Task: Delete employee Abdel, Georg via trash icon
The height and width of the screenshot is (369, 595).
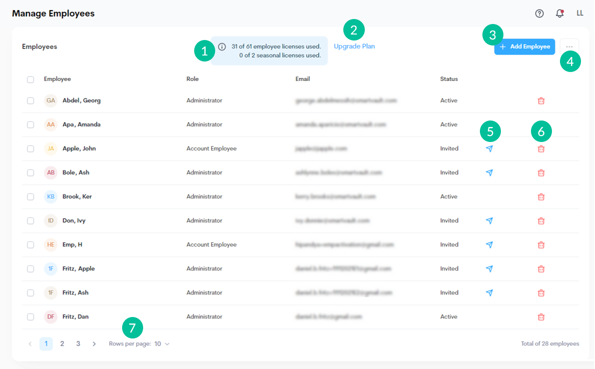Action: tap(541, 100)
